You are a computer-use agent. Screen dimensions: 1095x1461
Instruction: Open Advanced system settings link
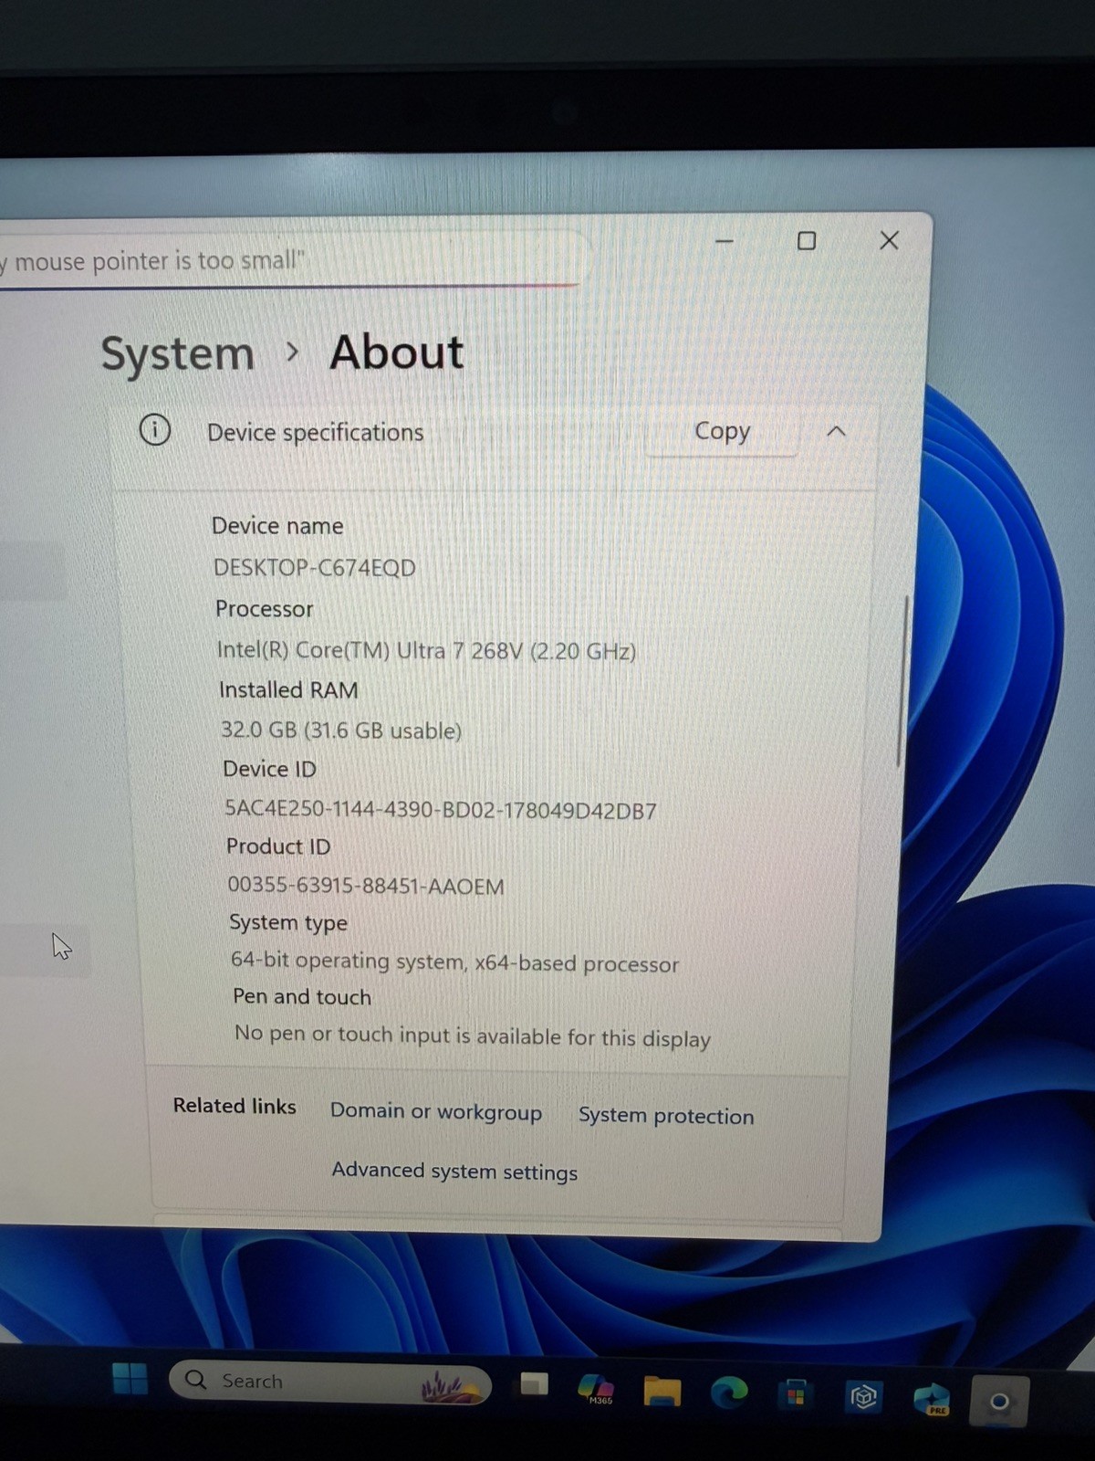coord(454,1171)
